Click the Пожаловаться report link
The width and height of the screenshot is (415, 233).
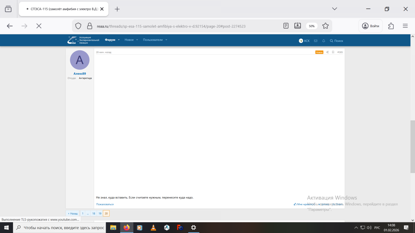105,204
